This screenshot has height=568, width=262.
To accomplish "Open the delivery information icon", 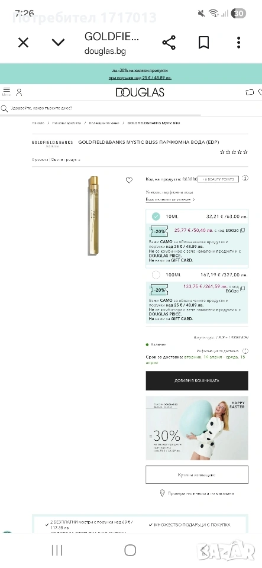I will pyautogui.click(x=245, y=351).
